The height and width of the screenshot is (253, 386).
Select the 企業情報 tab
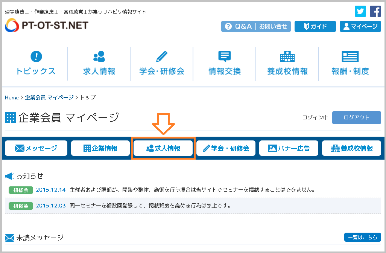[x=100, y=148]
